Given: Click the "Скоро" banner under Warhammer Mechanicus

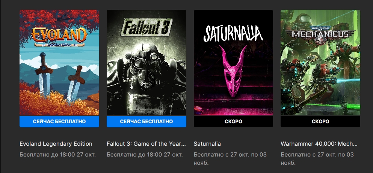Looking at the screenshot, I should (320, 122).
